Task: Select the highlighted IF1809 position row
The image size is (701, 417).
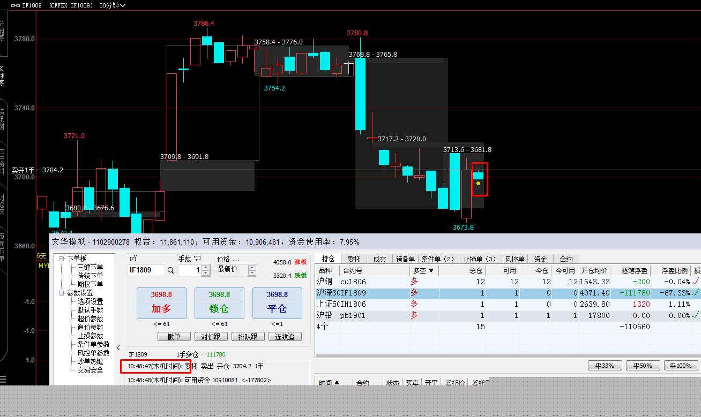Action: coord(508,293)
